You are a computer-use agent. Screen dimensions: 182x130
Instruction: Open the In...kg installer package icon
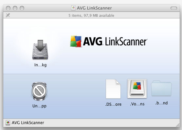[40, 50]
